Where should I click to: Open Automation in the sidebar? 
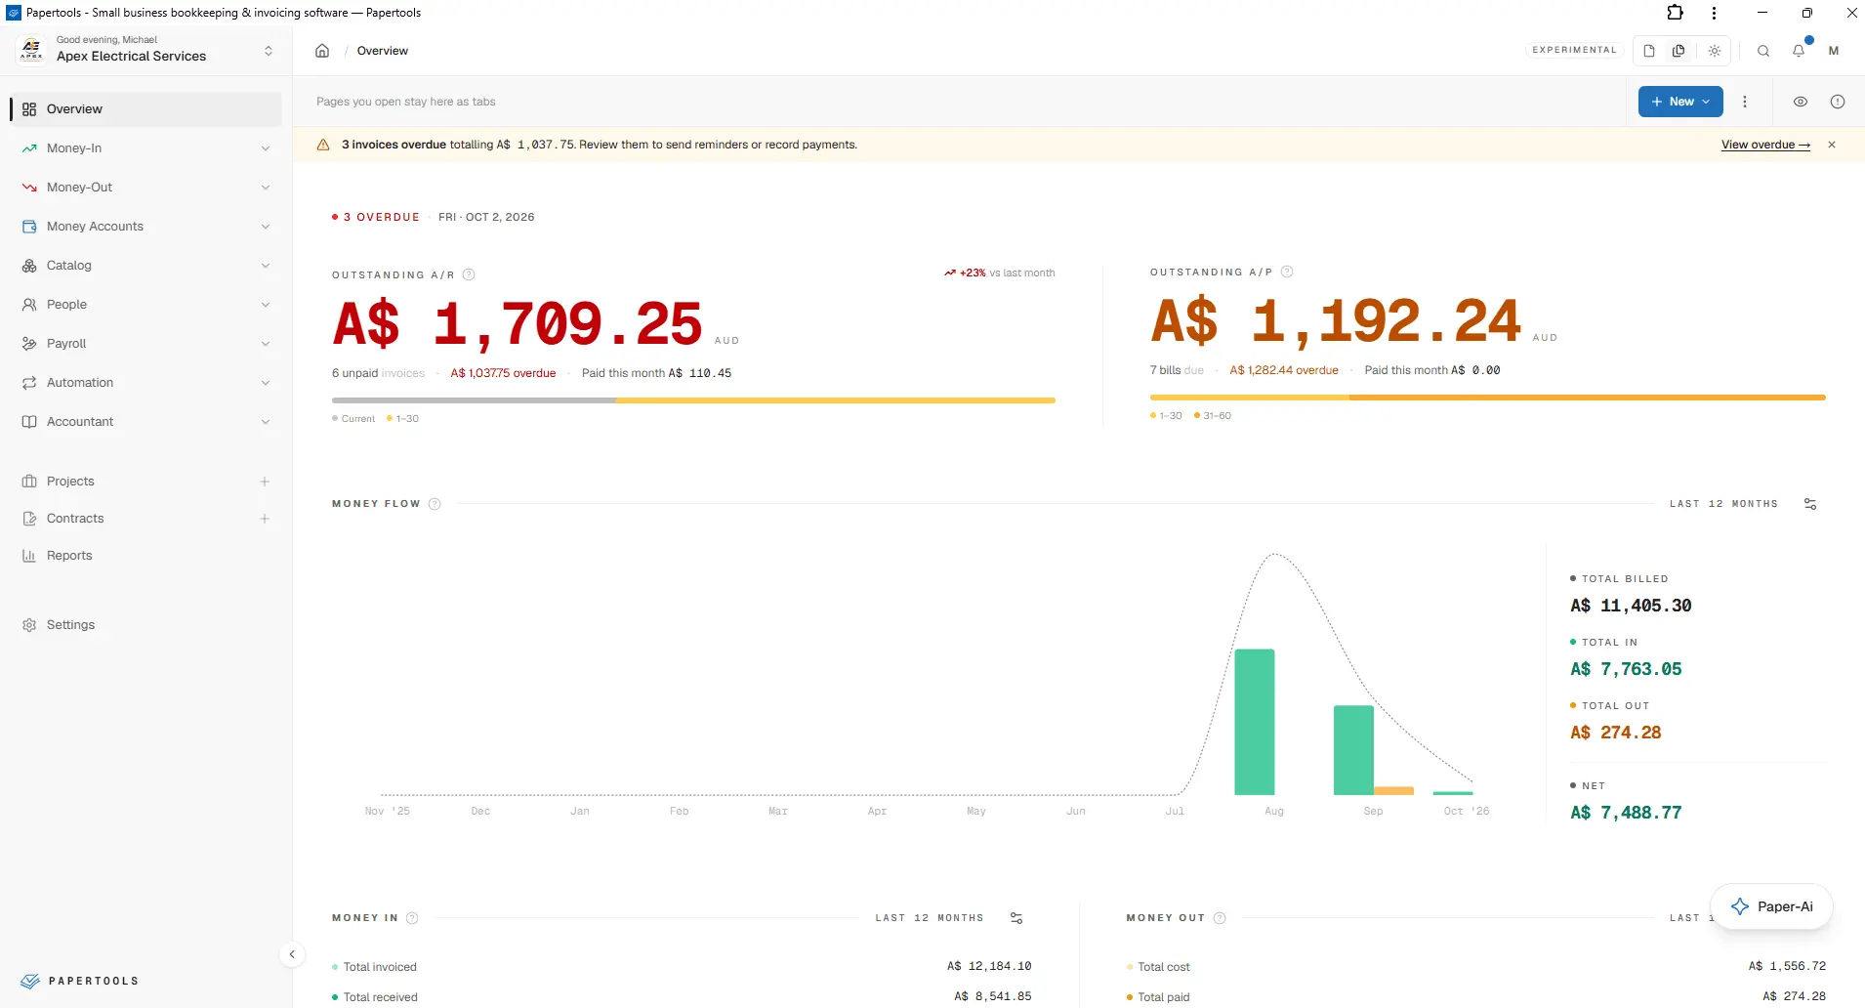(x=146, y=383)
